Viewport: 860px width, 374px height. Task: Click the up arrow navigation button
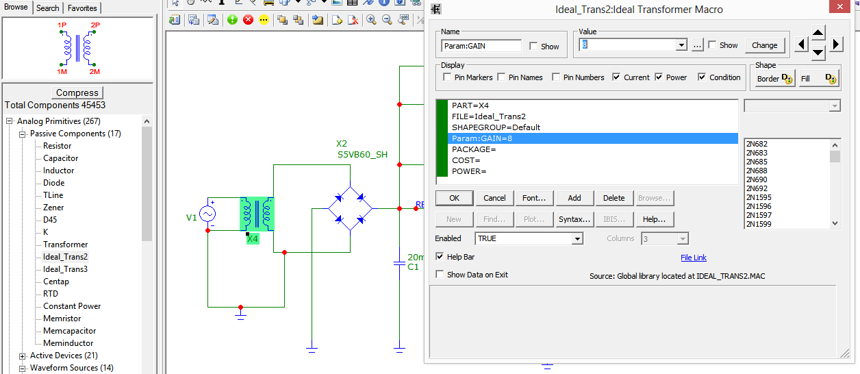[818, 34]
